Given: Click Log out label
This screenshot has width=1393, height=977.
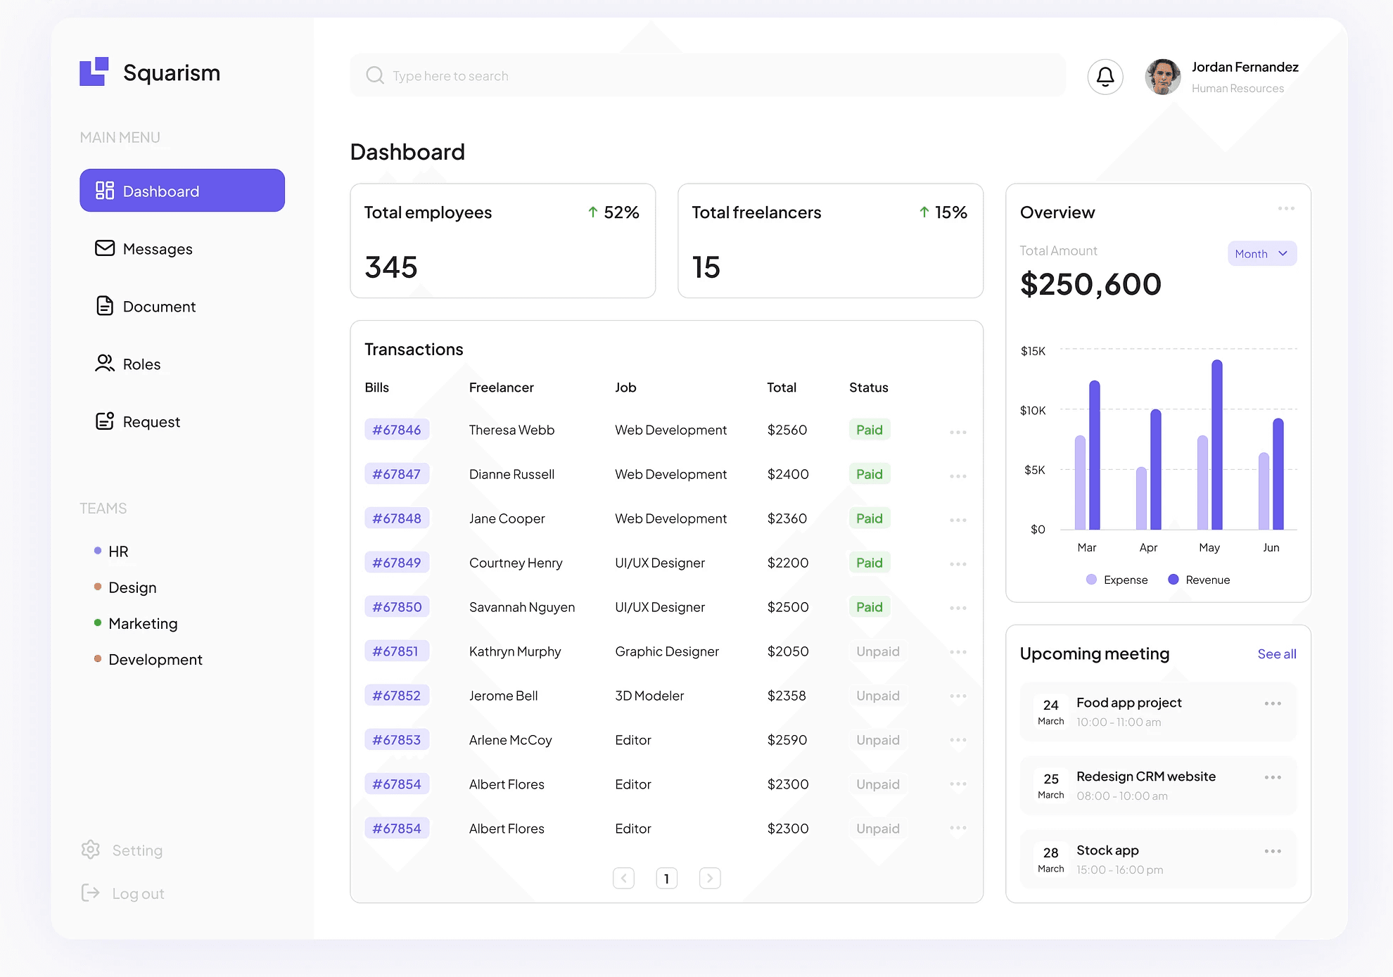Looking at the screenshot, I should [x=138, y=893].
